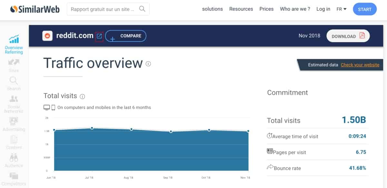Download the report as PDF

coord(348,36)
